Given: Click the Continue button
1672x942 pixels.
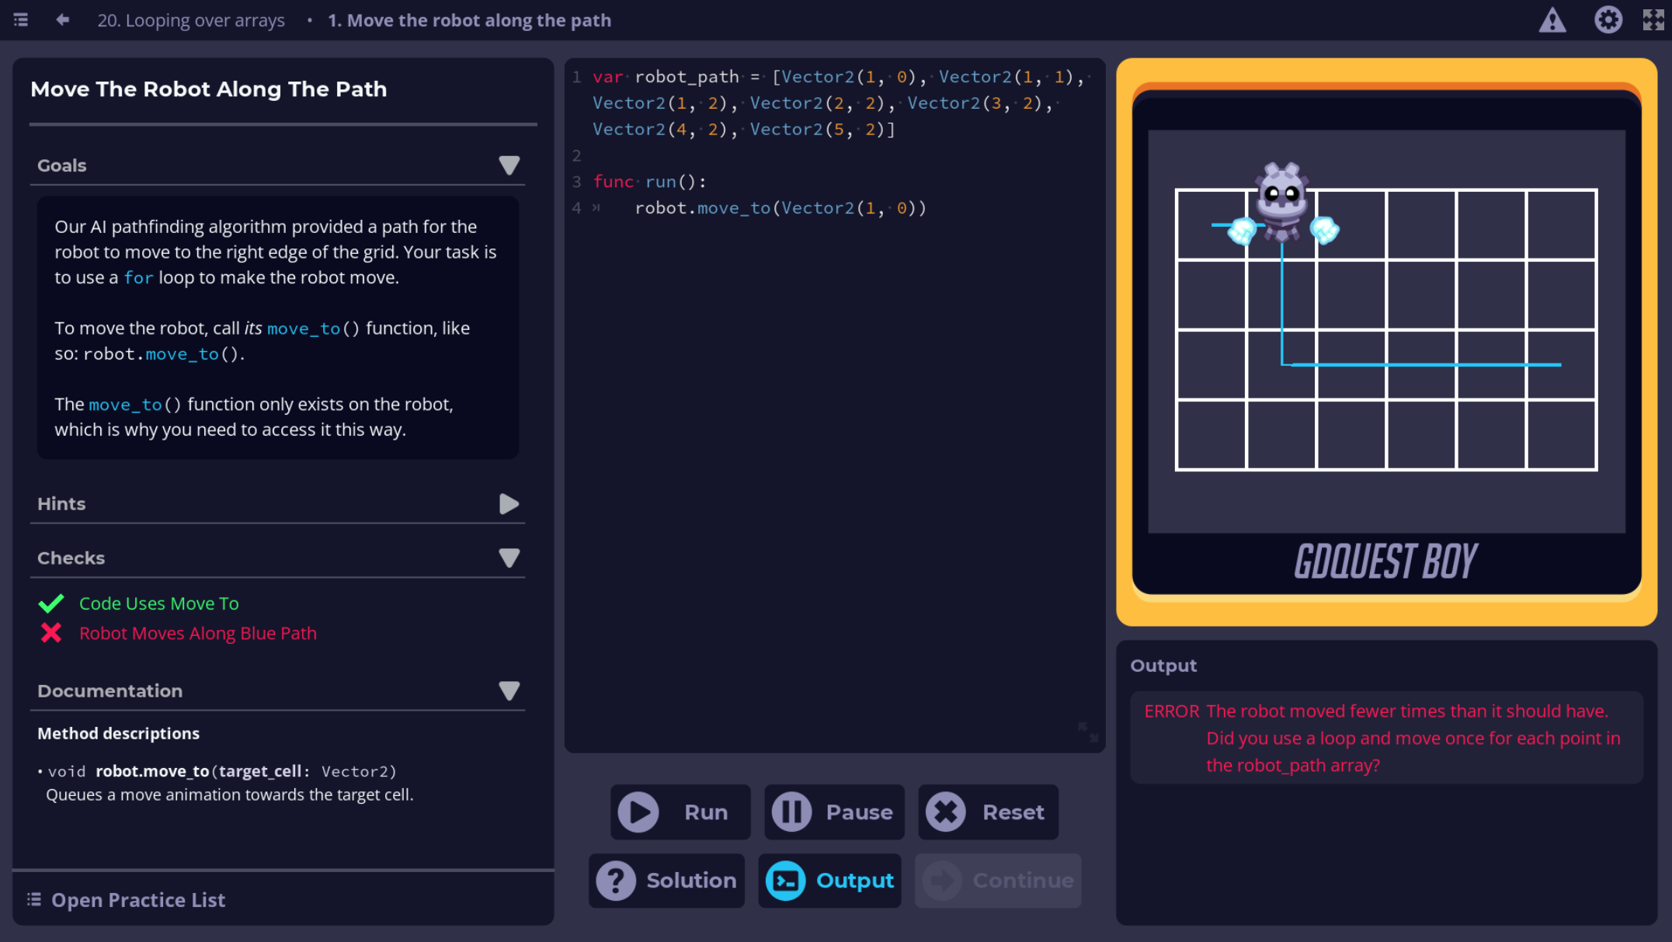Looking at the screenshot, I should [998, 880].
